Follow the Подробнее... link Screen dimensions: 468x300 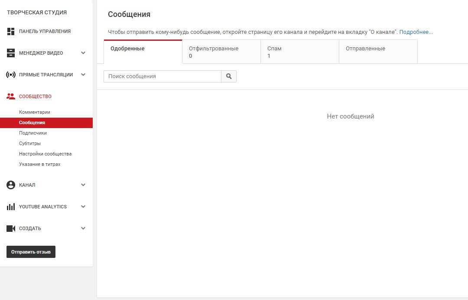pos(416,32)
